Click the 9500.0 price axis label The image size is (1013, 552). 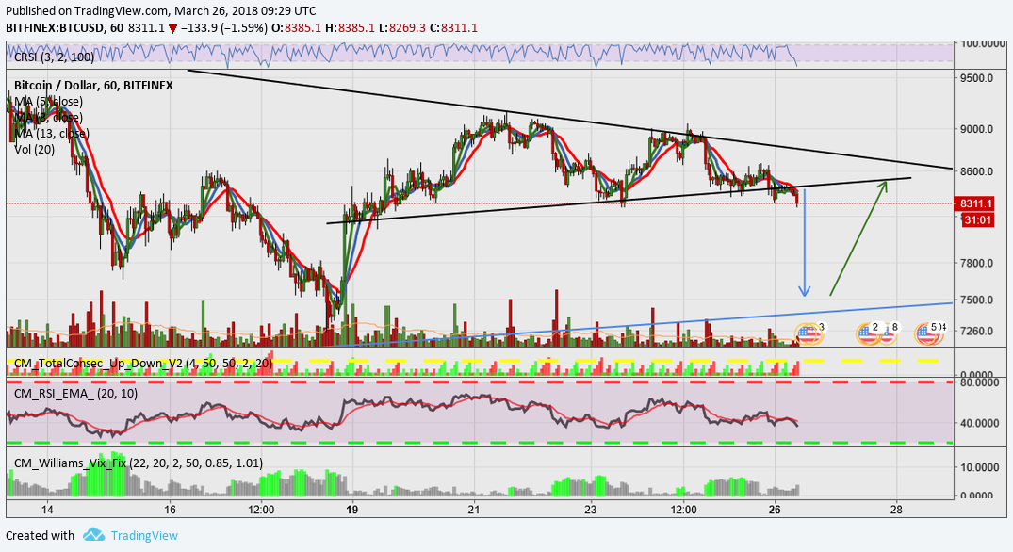975,78
